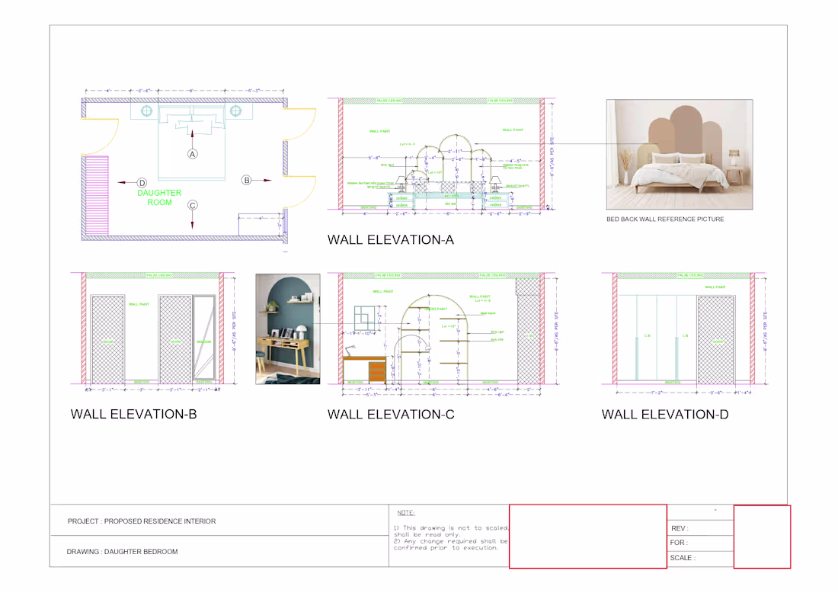Click section marker B in floor plan
The width and height of the screenshot is (838, 593).
coord(246,180)
